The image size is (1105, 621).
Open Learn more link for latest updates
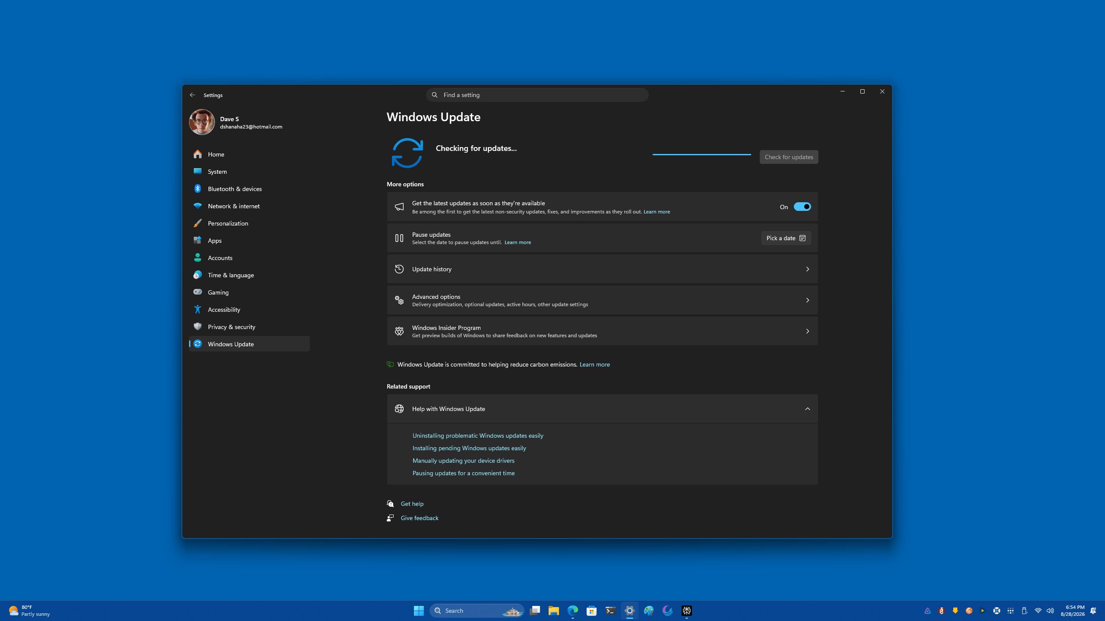tap(657, 212)
